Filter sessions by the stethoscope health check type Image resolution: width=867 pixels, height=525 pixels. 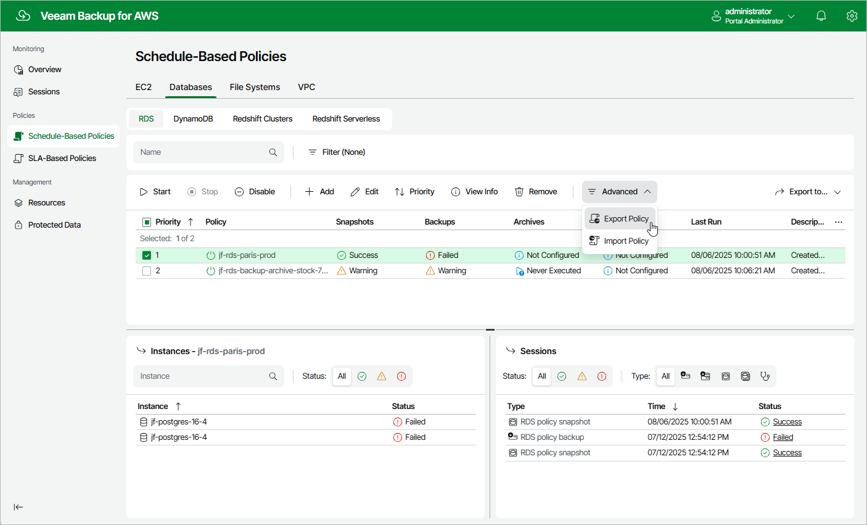[x=765, y=376]
